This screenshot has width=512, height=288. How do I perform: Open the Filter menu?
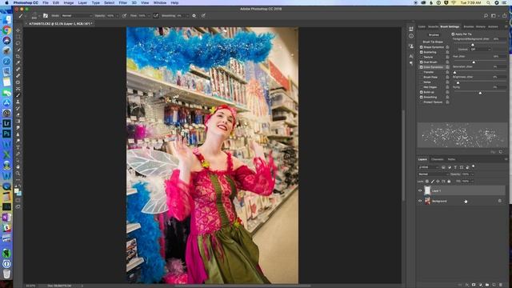click(122, 2)
